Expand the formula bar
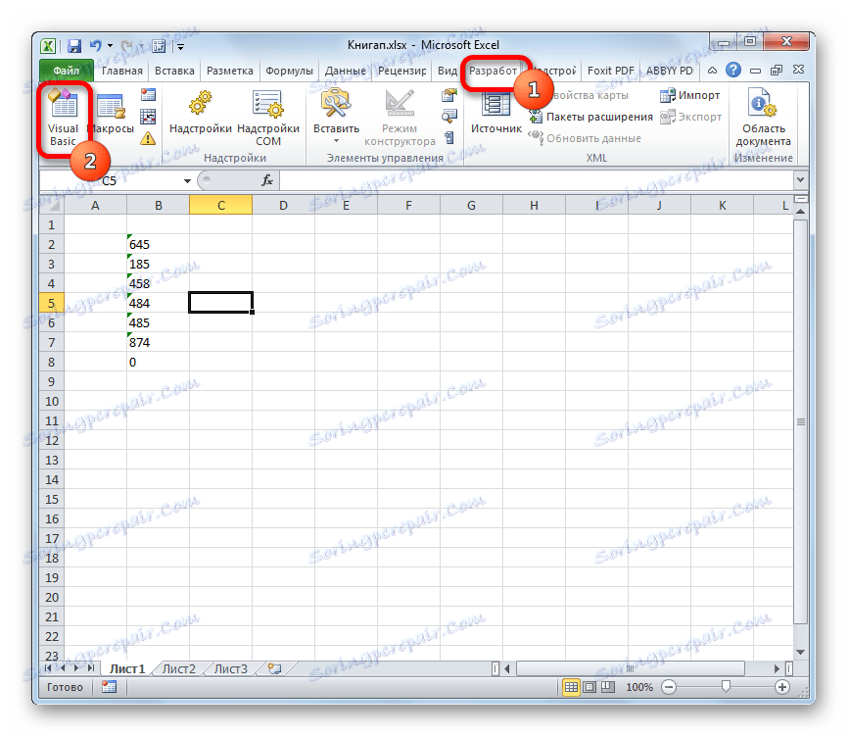The height and width of the screenshot is (737, 848). coord(800,180)
